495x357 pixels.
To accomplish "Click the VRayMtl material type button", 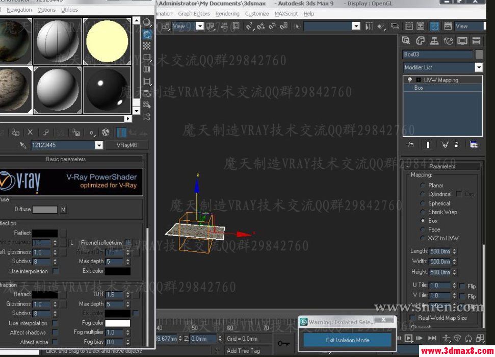I will click(x=126, y=145).
